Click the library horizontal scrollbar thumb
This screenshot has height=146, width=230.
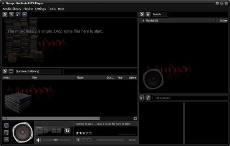(53, 118)
